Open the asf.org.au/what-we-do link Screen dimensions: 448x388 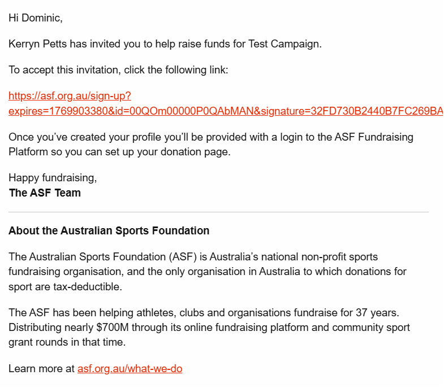pyautogui.click(x=130, y=369)
